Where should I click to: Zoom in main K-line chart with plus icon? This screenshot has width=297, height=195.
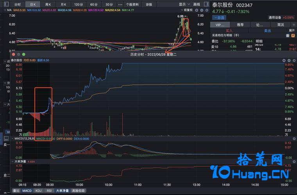pos(197,10)
